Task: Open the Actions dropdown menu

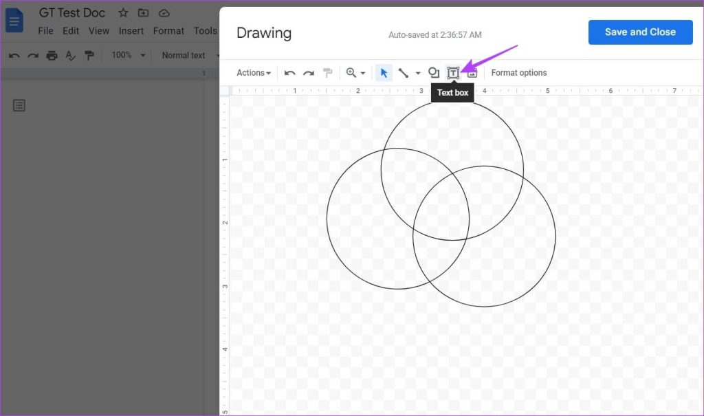Action: point(253,73)
